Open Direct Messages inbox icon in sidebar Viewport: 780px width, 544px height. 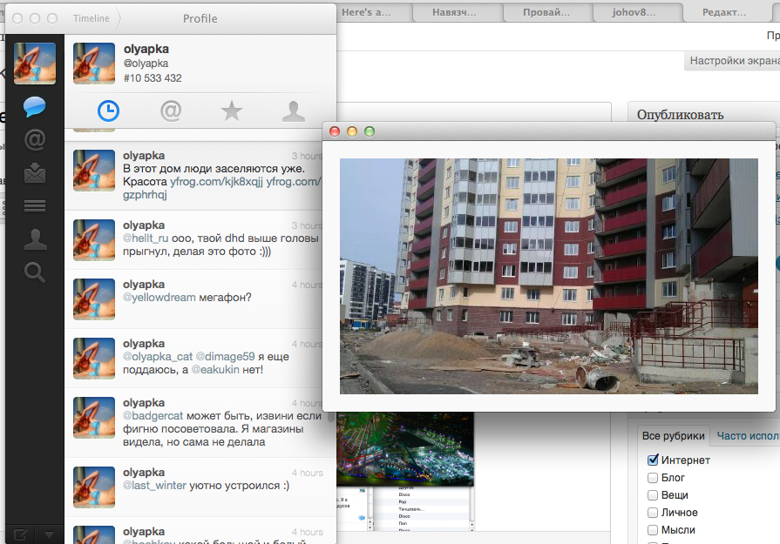(x=35, y=172)
